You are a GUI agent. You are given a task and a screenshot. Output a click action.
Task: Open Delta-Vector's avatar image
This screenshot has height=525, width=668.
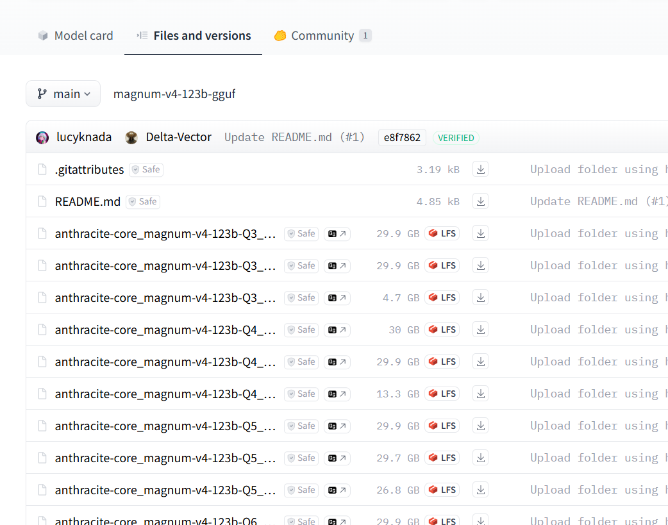[x=131, y=138]
